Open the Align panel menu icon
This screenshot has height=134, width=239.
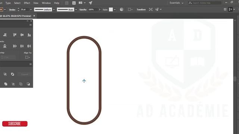tap(31, 25)
